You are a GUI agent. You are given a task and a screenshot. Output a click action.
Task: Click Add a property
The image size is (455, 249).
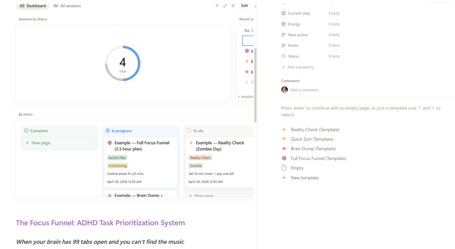click(297, 67)
